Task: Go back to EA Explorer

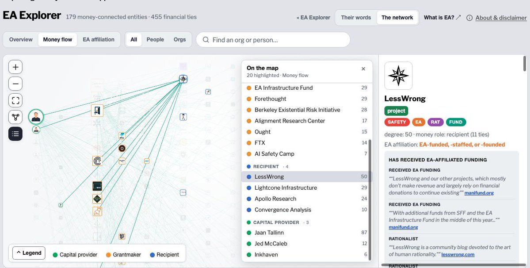Action: pos(313,18)
